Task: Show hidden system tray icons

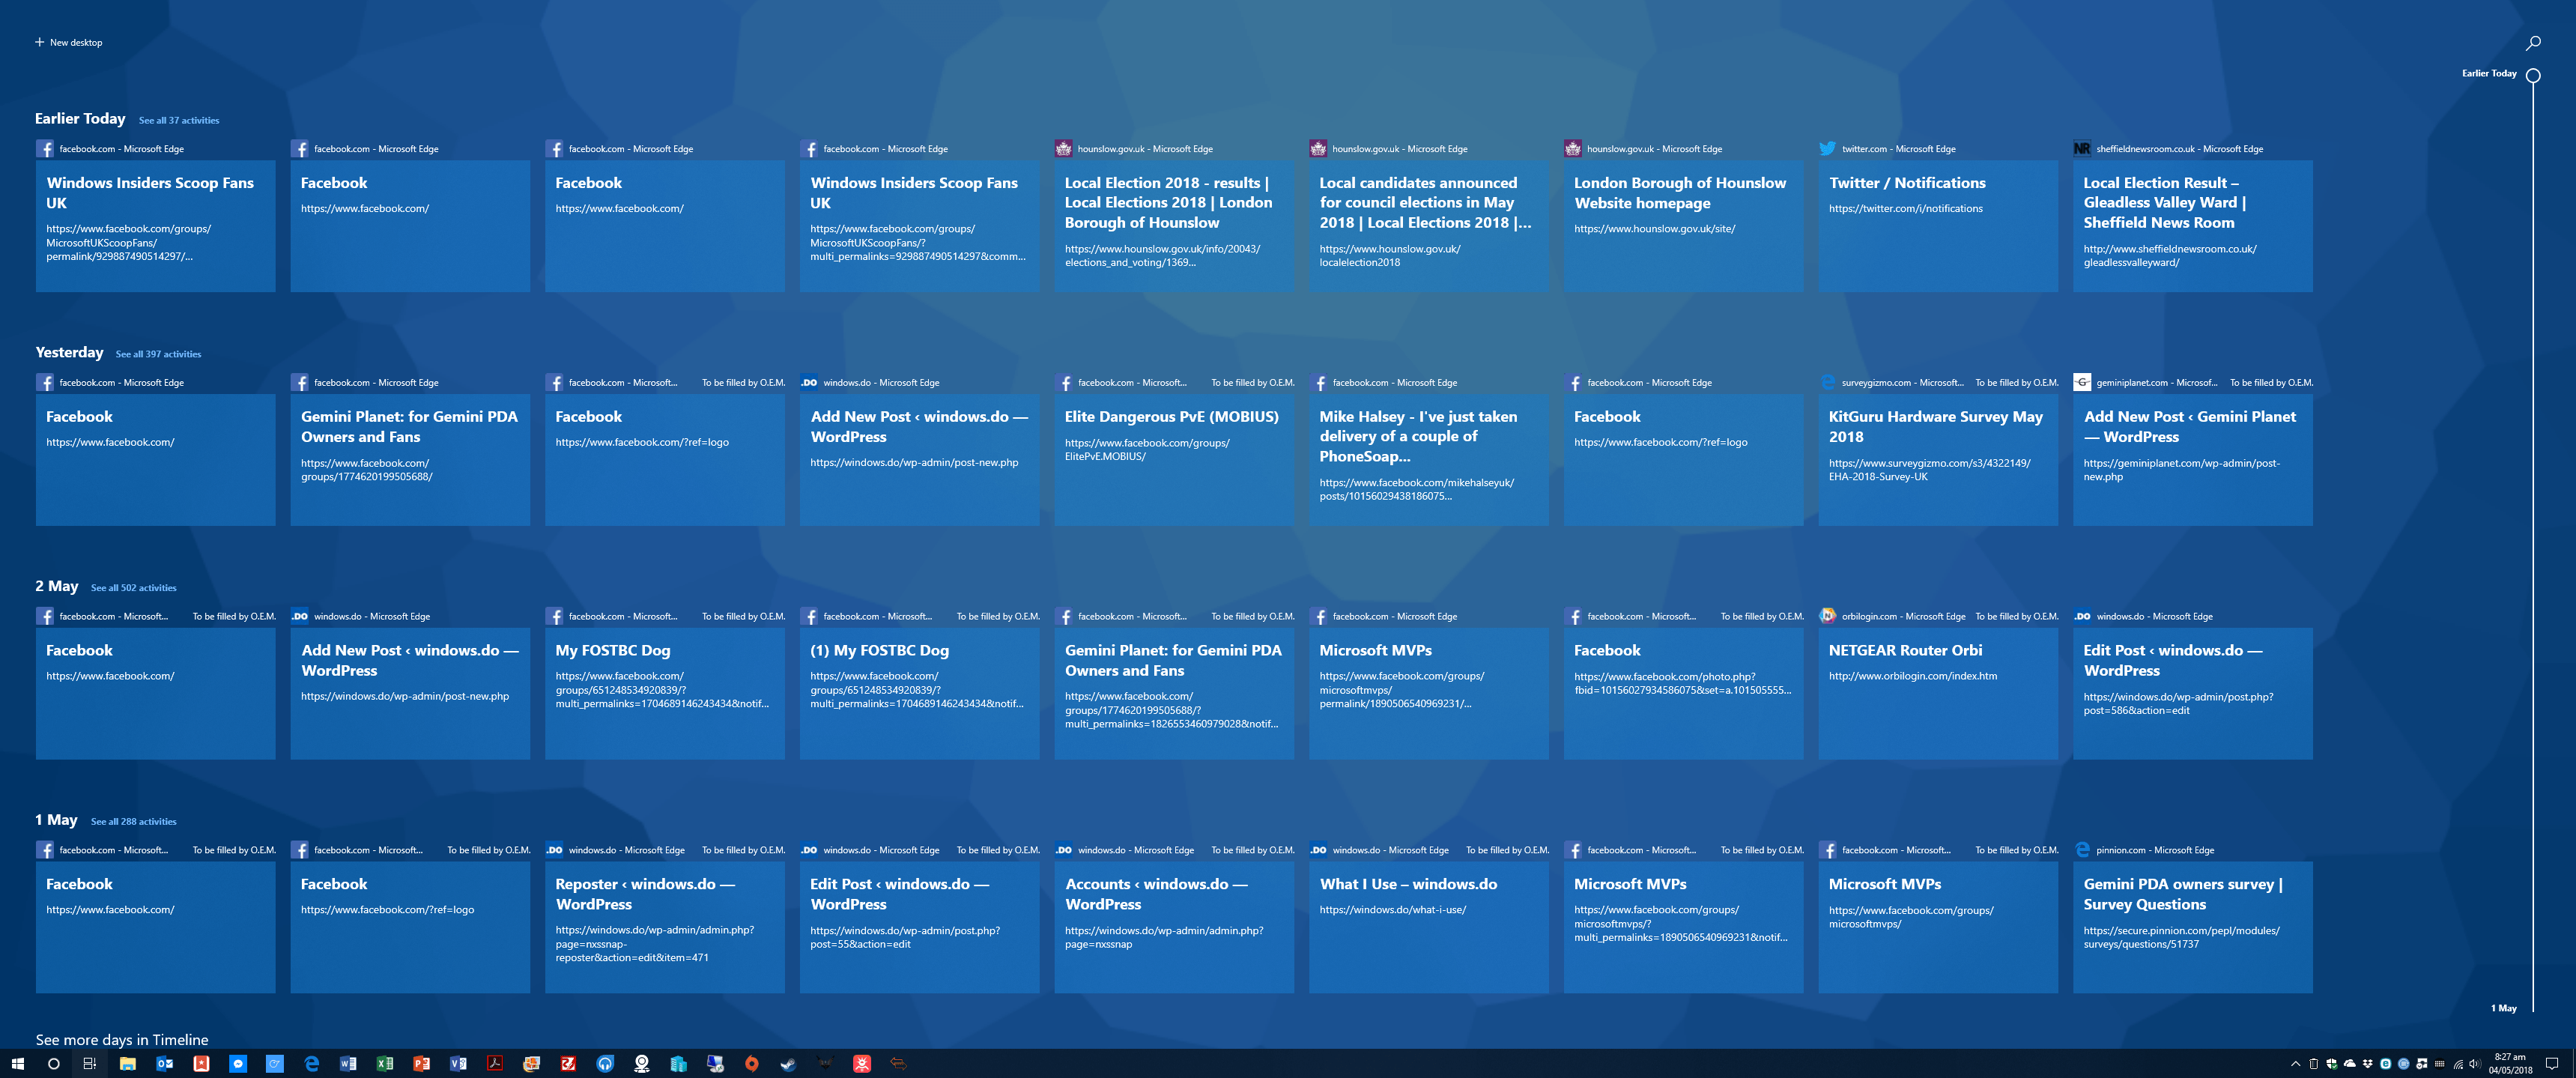Action: [x=2296, y=1064]
